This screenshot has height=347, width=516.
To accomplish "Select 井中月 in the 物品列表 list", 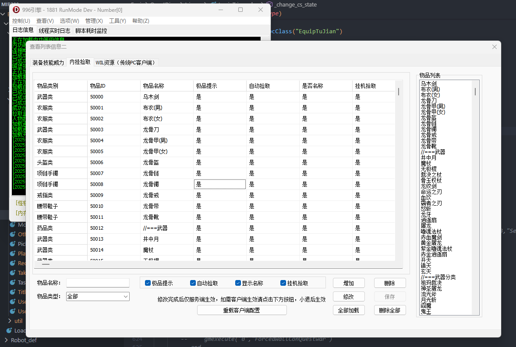I will (x=428, y=158).
